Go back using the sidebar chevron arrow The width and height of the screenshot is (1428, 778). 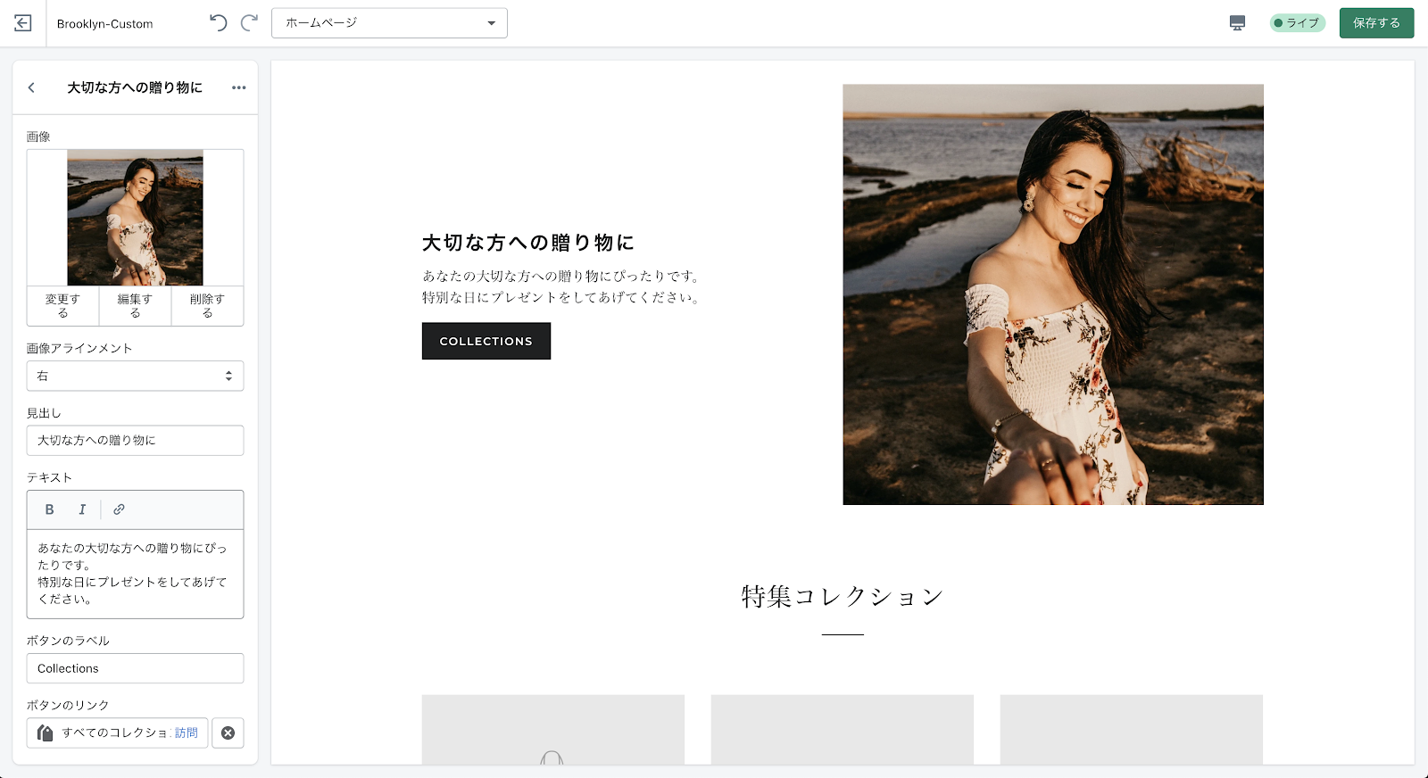[x=32, y=87]
